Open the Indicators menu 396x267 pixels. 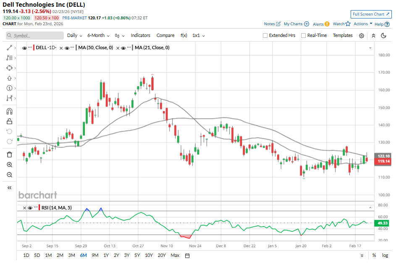coord(140,36)
